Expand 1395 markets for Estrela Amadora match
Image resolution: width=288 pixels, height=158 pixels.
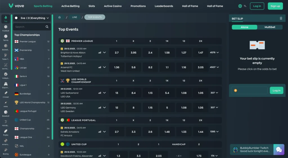[214, 132]
